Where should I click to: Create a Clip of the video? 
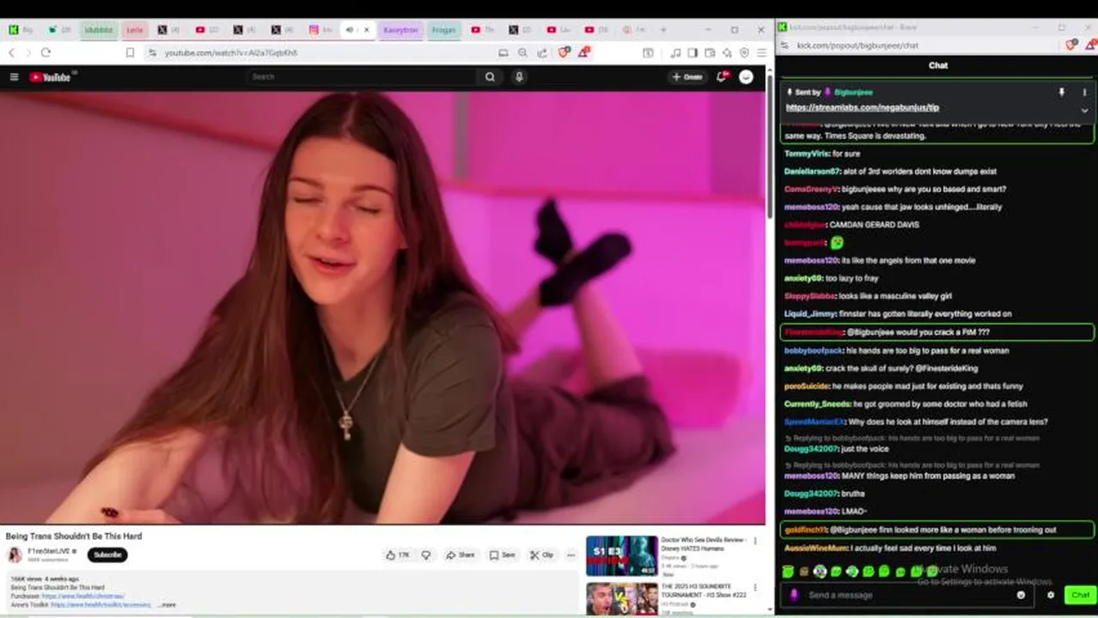[x=542, y=555]
